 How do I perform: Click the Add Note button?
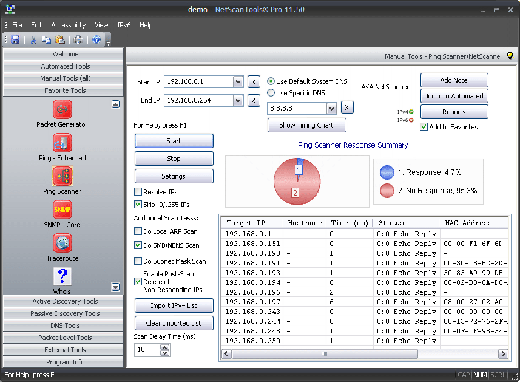pyautogui.click(x=454, y=80)
